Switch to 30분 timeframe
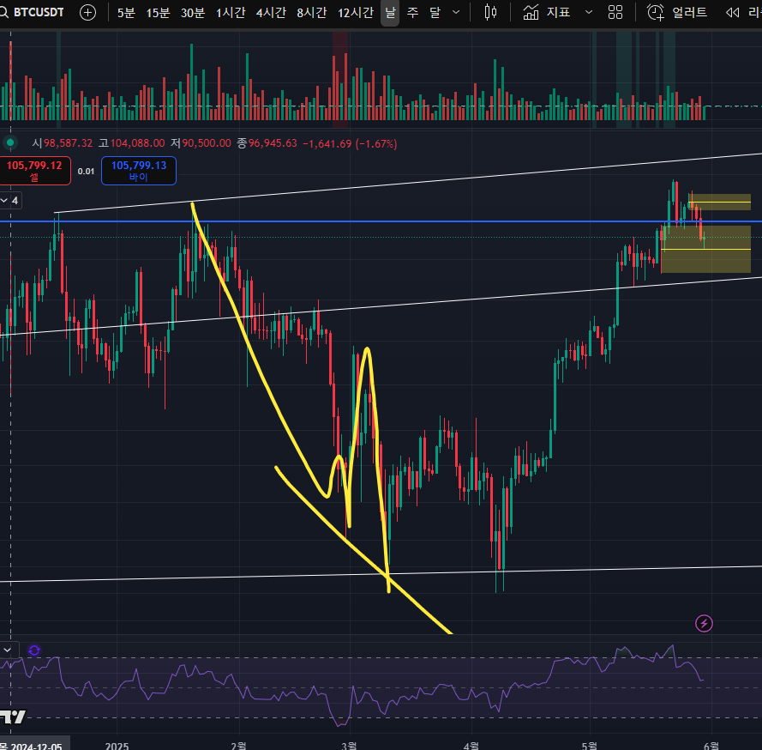 193,13
